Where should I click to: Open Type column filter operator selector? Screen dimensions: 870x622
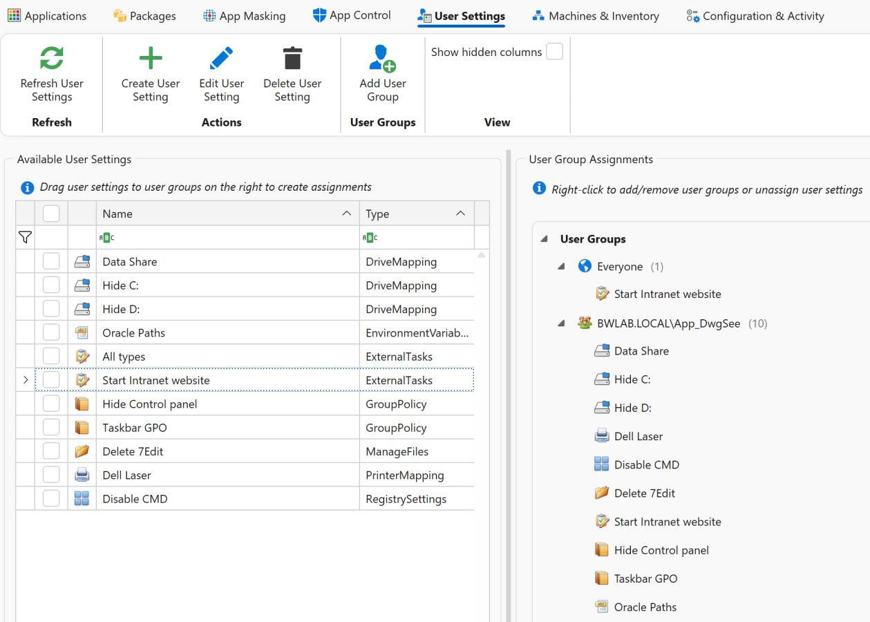pyautogui.click(x=370, y=238)
